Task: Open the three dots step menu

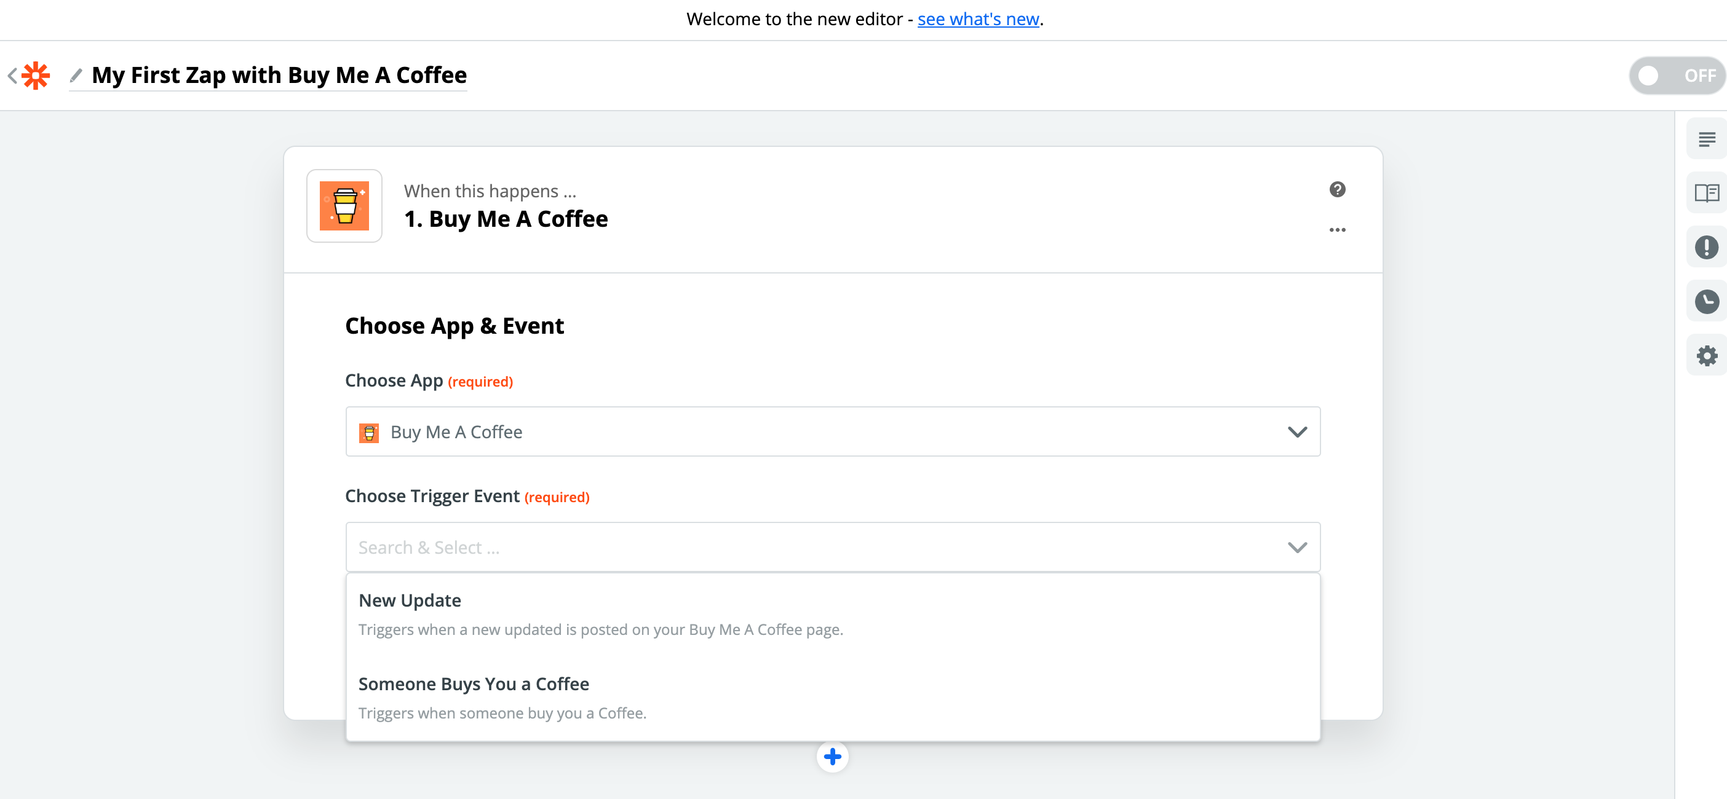Action: click(x=1337, y=230)
